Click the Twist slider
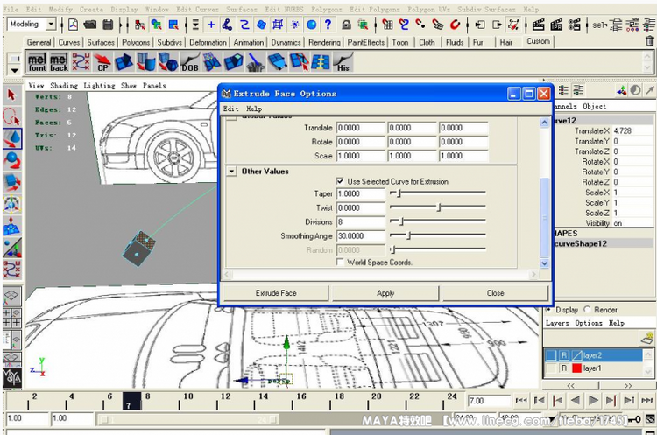Viewport: 657px width, 435px height. pos(437,207)
